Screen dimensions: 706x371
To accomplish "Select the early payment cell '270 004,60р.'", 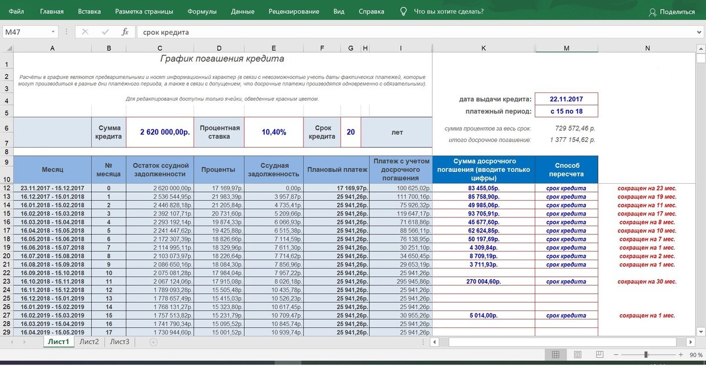I will [484, 282].
